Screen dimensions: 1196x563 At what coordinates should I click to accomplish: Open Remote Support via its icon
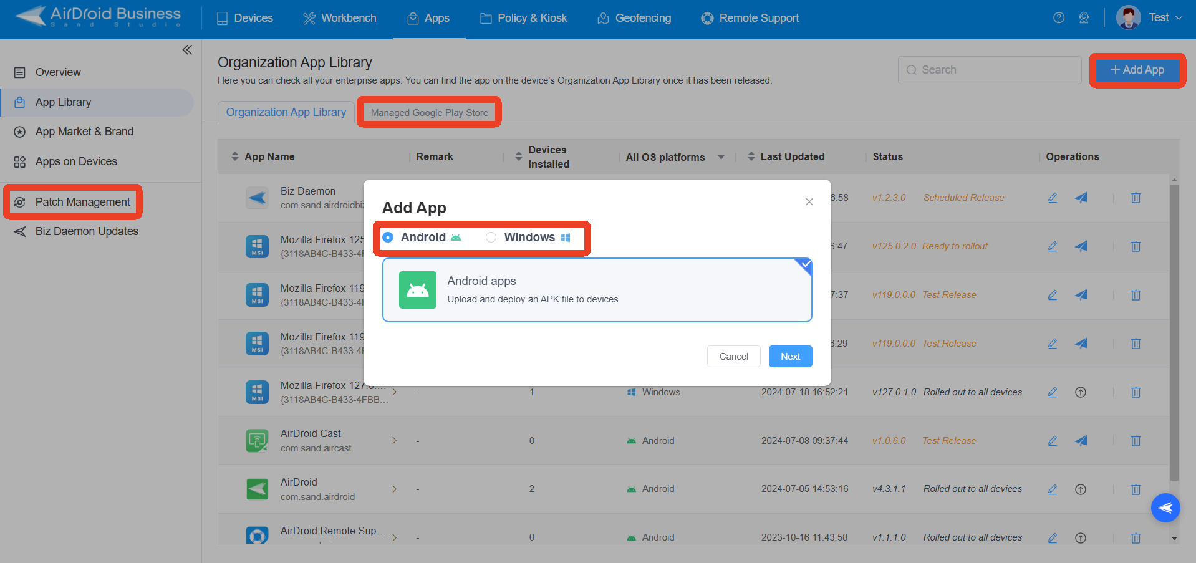point(707,18)
